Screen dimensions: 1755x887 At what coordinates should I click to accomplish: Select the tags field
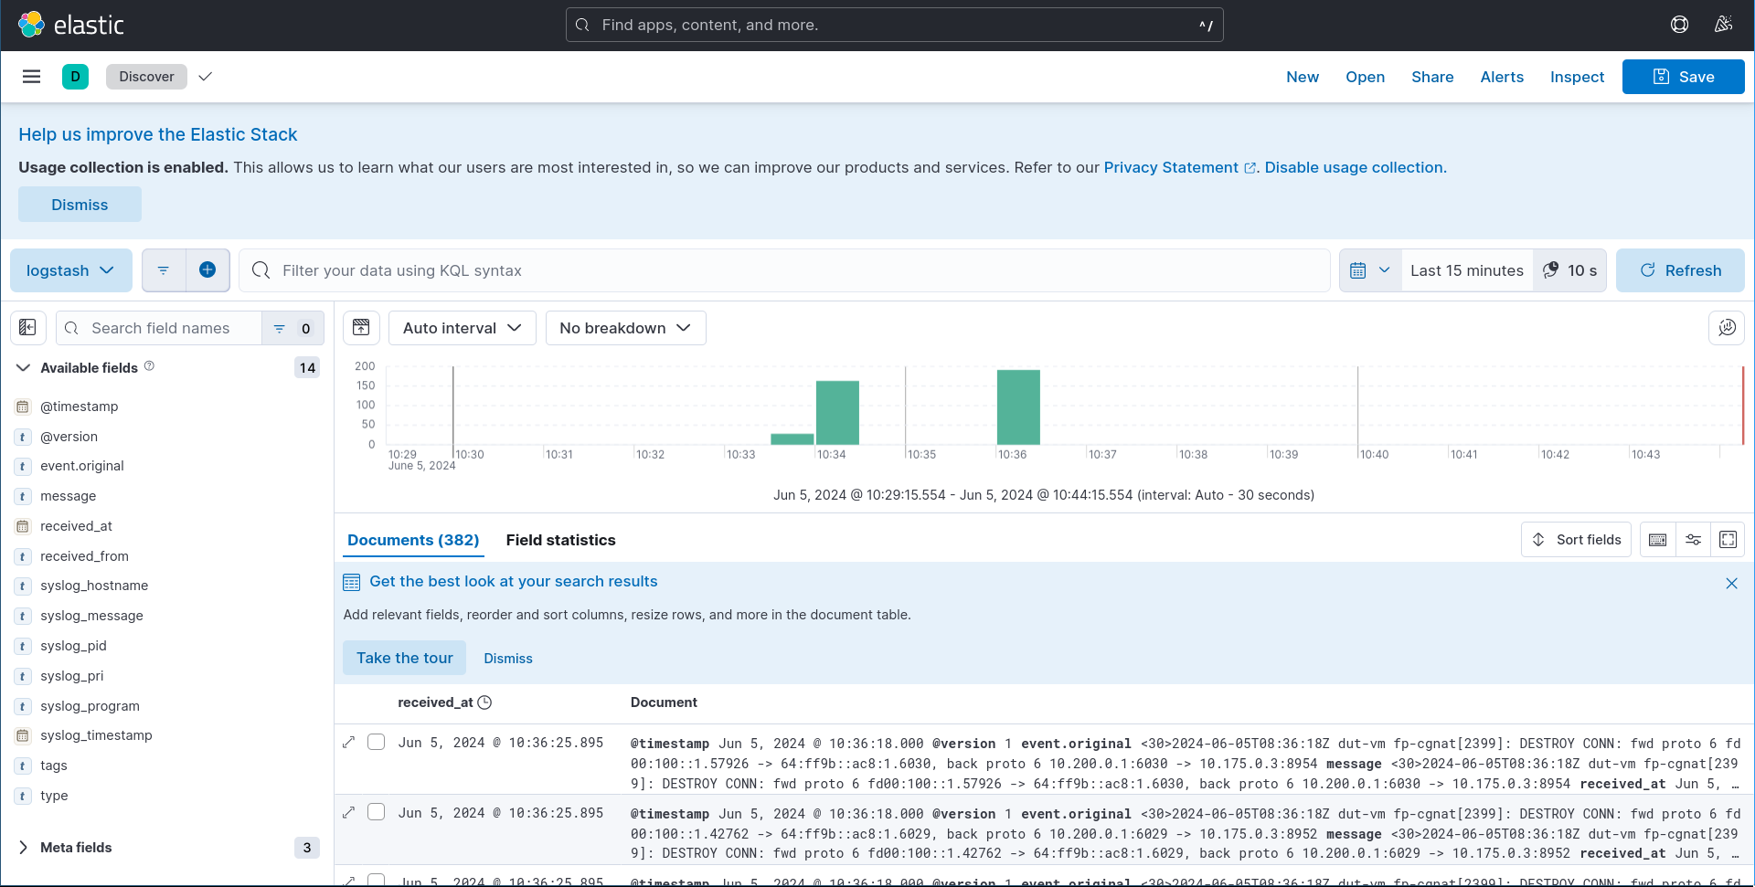tap(54, 766)
